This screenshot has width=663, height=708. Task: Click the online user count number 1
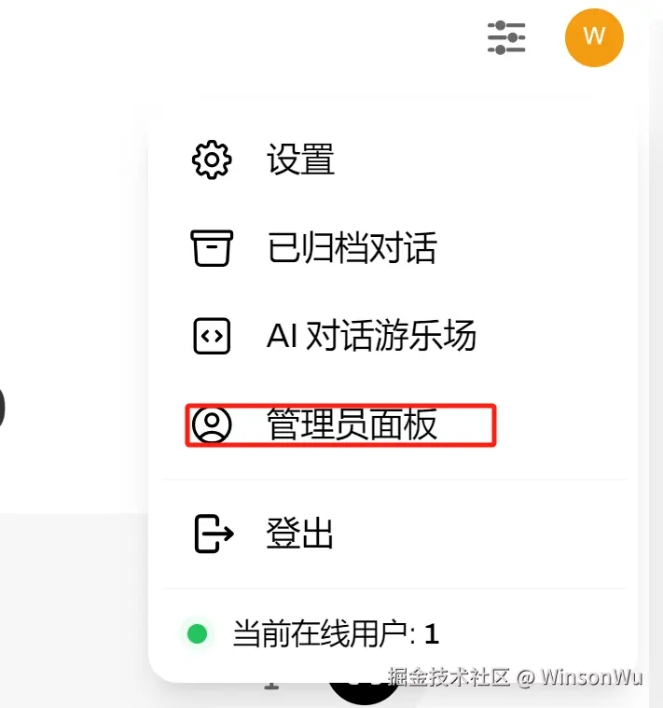coord(432,634)
